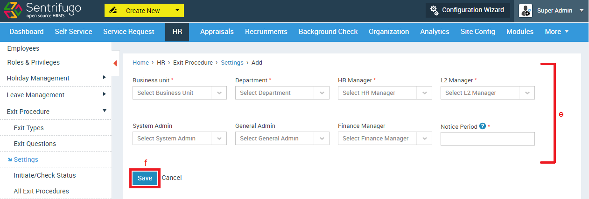Collapse sidebar with the red arrow

click(x=115, y=63)
